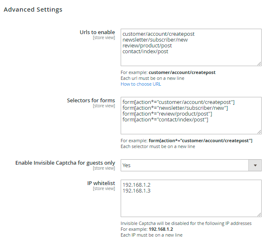
Task: Click the contact/index/post form selector line
Action: [165, 120]
